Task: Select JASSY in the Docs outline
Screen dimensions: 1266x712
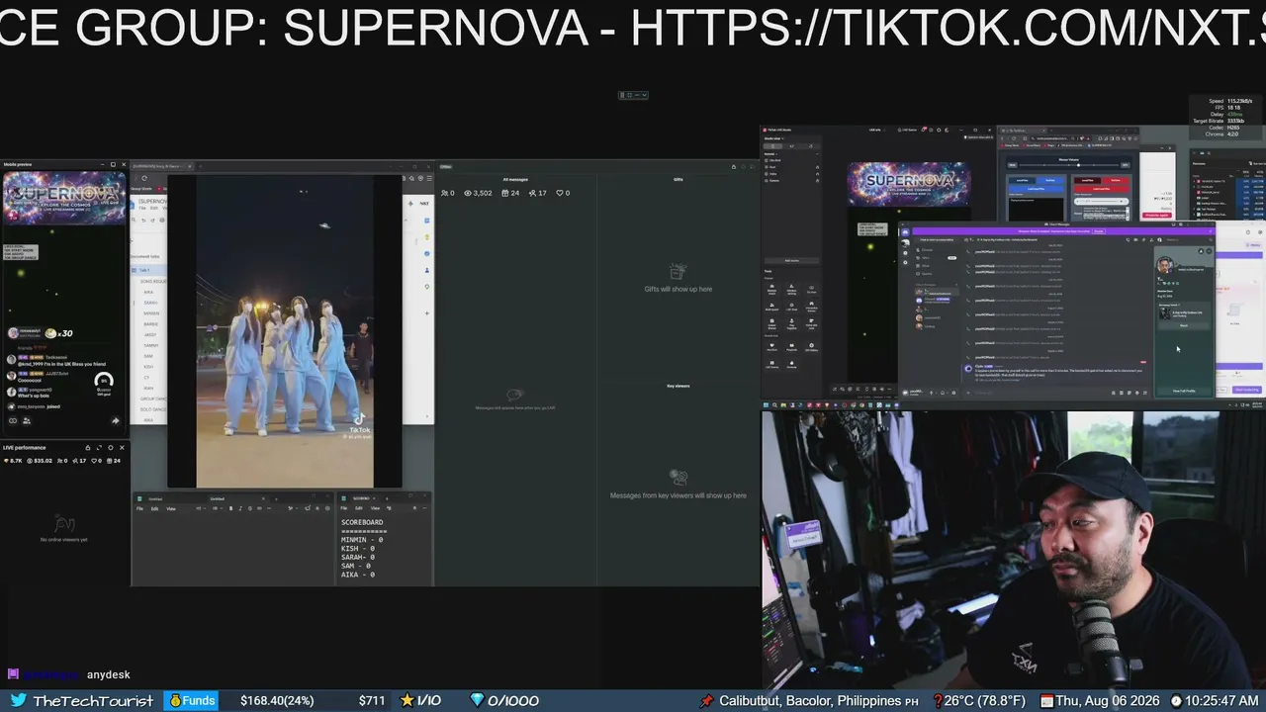Action: point(150,334)
